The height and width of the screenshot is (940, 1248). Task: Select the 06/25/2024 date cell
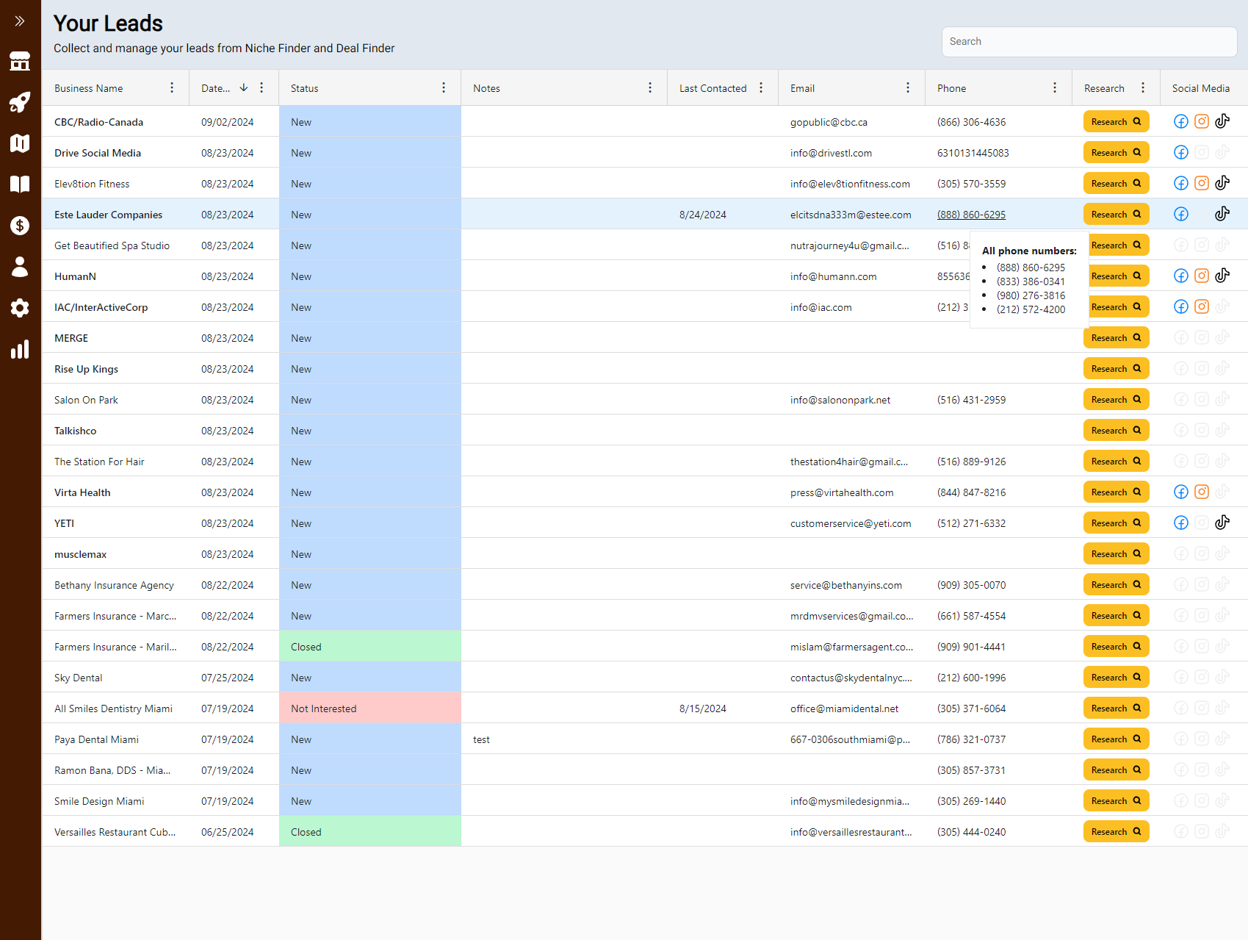[x=227, y=832]
